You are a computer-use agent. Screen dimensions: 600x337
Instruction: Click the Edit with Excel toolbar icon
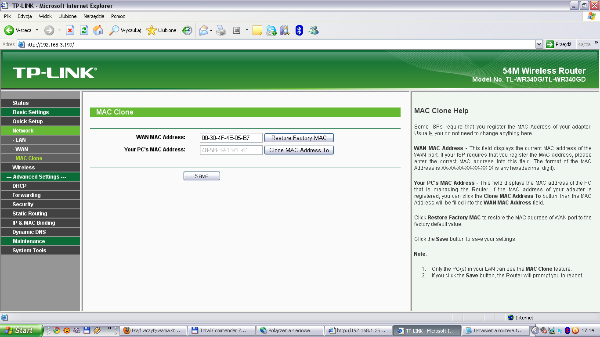237,30
